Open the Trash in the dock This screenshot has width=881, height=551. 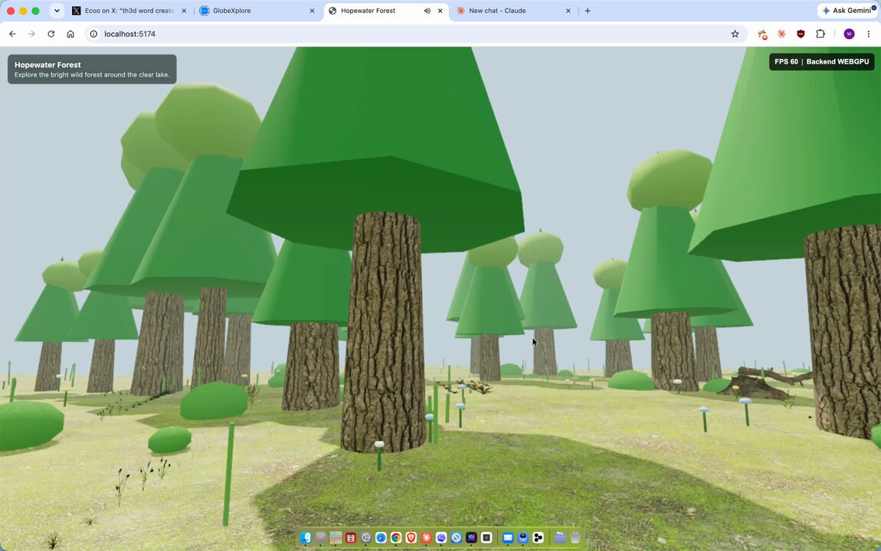click(x=575, y=537)
